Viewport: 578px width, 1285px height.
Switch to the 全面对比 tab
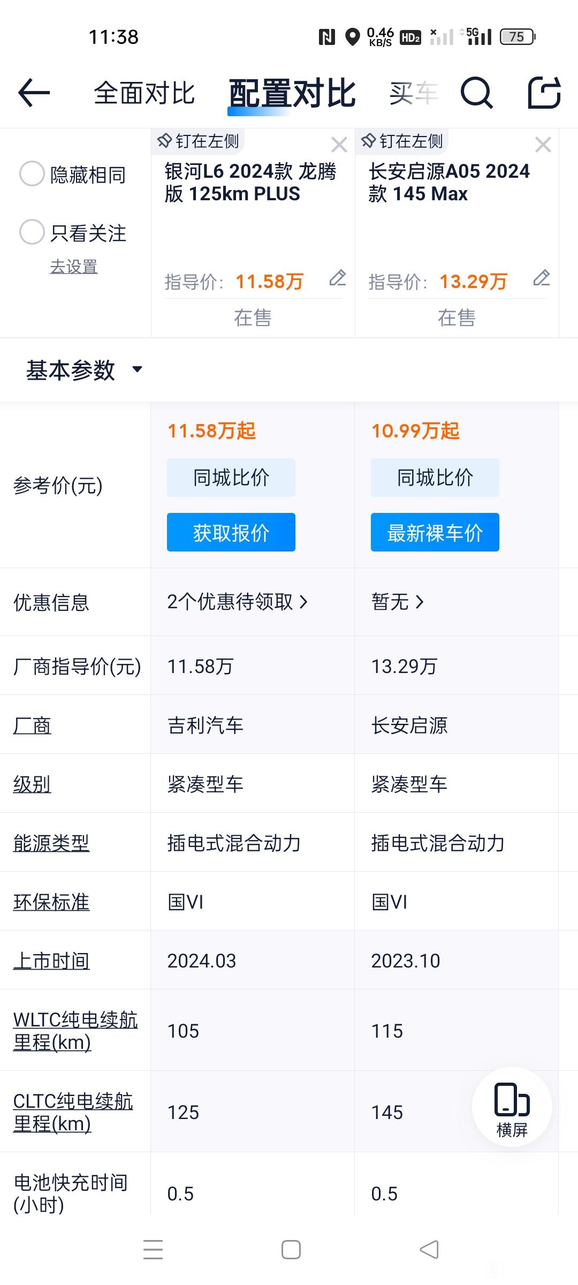[x=144, y=93]
